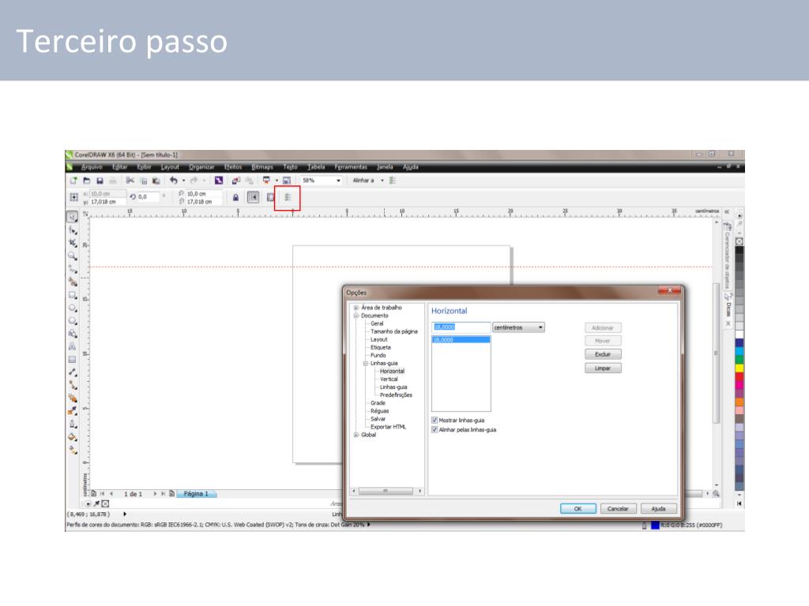809x606 pixels.
Task: Open the centímetros units dropdown
Action: pyautogui.click(x=518, y=327)
